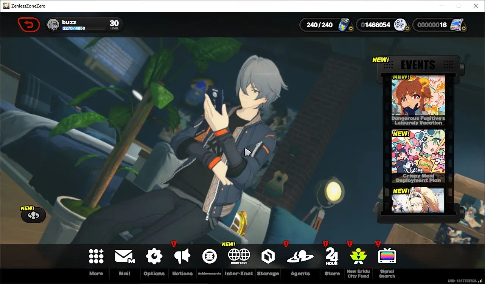Click the 01466054 Dennies counter

(x=375, y=25)
